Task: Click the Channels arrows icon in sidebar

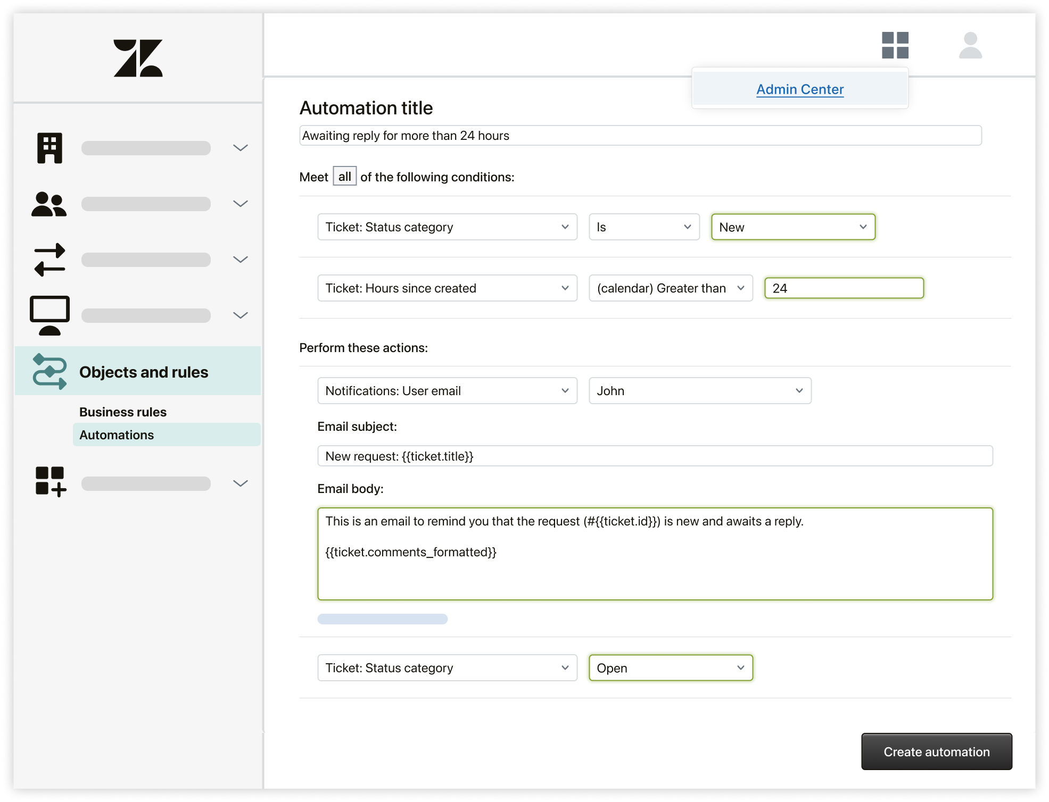Action: tap(49, 260)
